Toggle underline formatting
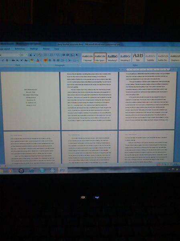The height and width of the screenshot is (241, 180). click(7, 60)
